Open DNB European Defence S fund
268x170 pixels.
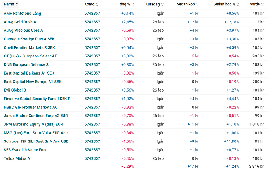pos(26,64)
